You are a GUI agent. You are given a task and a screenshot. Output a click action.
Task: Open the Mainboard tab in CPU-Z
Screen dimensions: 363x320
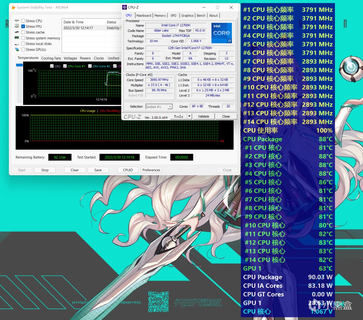tap(144, 16)
